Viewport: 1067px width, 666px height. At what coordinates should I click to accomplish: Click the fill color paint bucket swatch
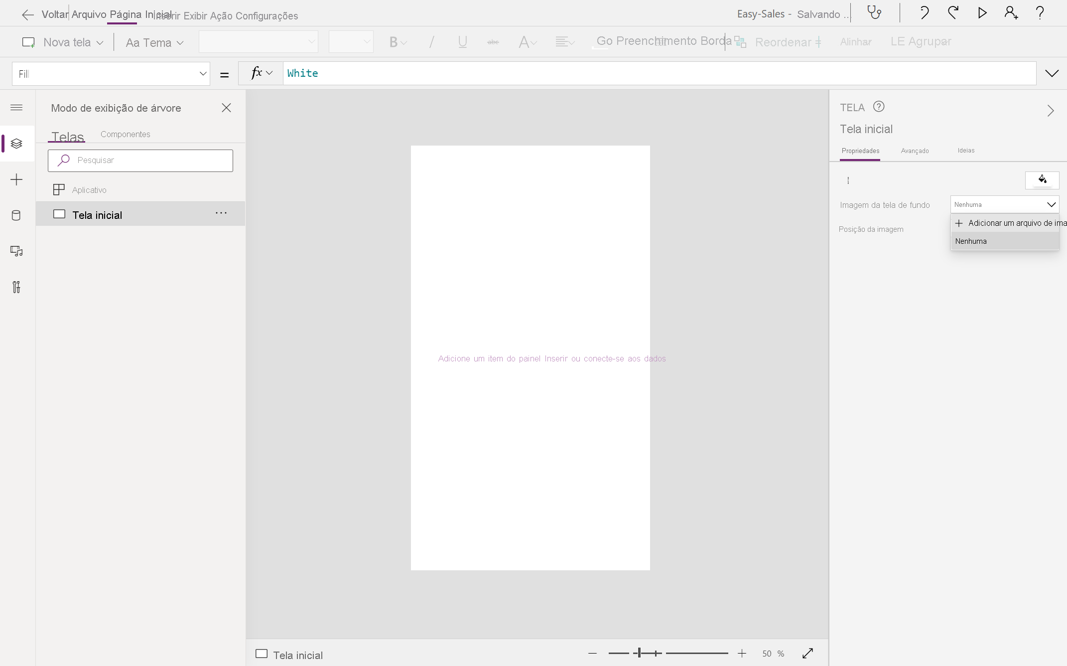tap(1042, 180)
